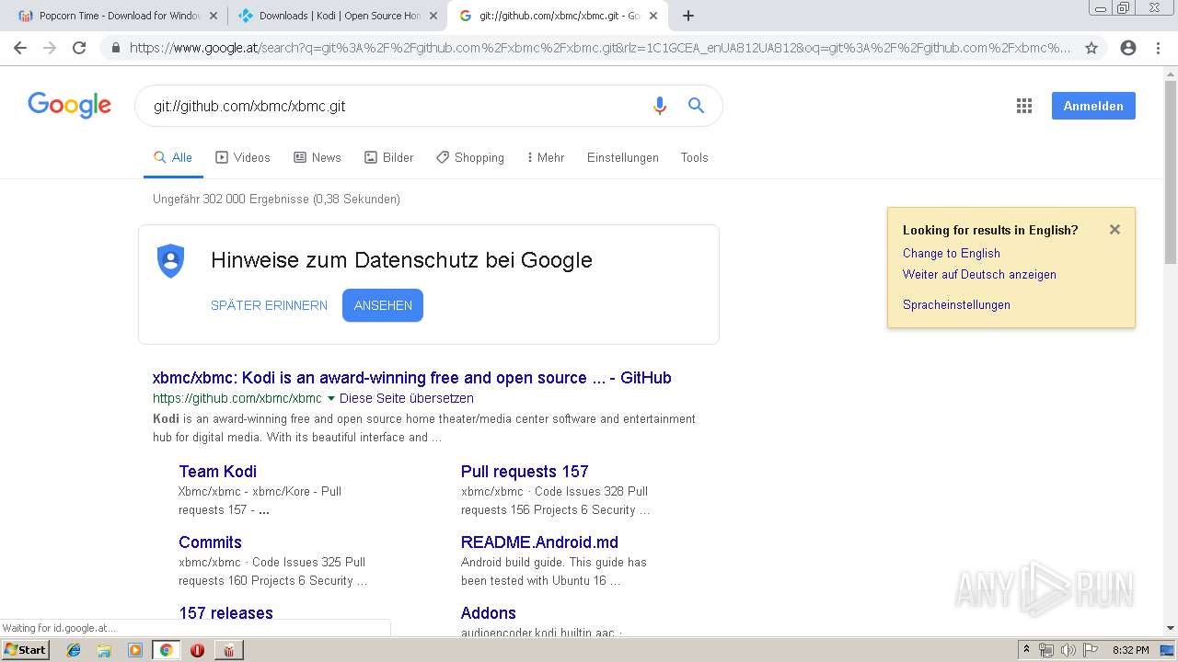Go back to the previous page
1178x662 pixels.
point(20,48)
